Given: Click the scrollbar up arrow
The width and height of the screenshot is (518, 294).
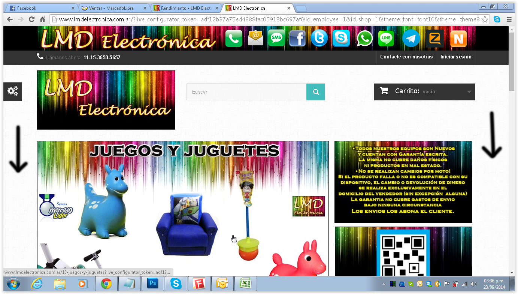Looking at the screenshot, I should [512, 29].
